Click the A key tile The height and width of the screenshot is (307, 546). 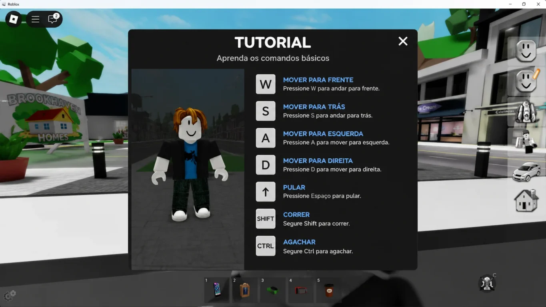pos(266,138)
